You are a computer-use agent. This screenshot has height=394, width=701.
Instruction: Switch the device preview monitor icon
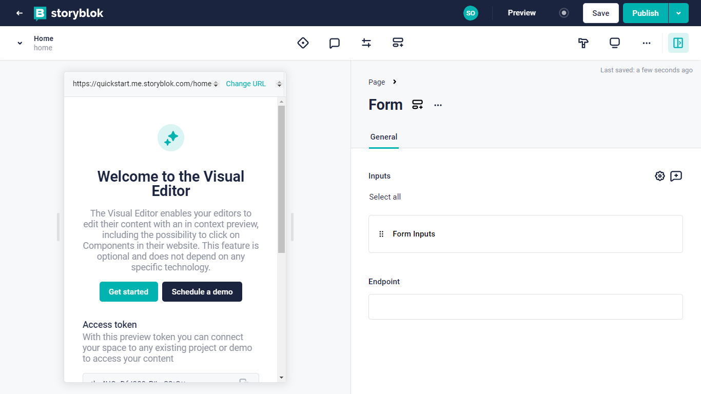[x=615, y=43]
